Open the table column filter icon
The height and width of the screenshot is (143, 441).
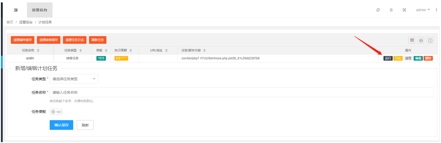pyautogui.click(x=412, y=40)
